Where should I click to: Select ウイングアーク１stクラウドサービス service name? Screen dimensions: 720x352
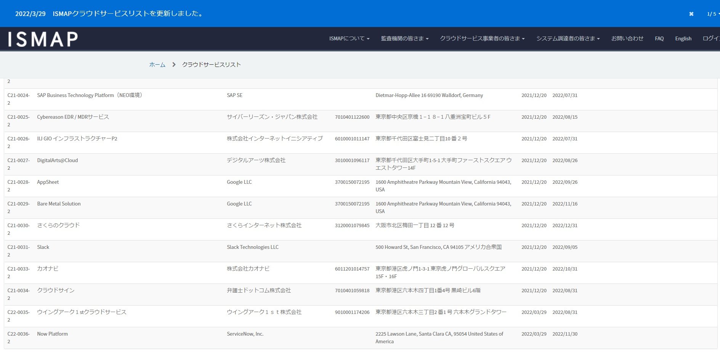(82, 312)
